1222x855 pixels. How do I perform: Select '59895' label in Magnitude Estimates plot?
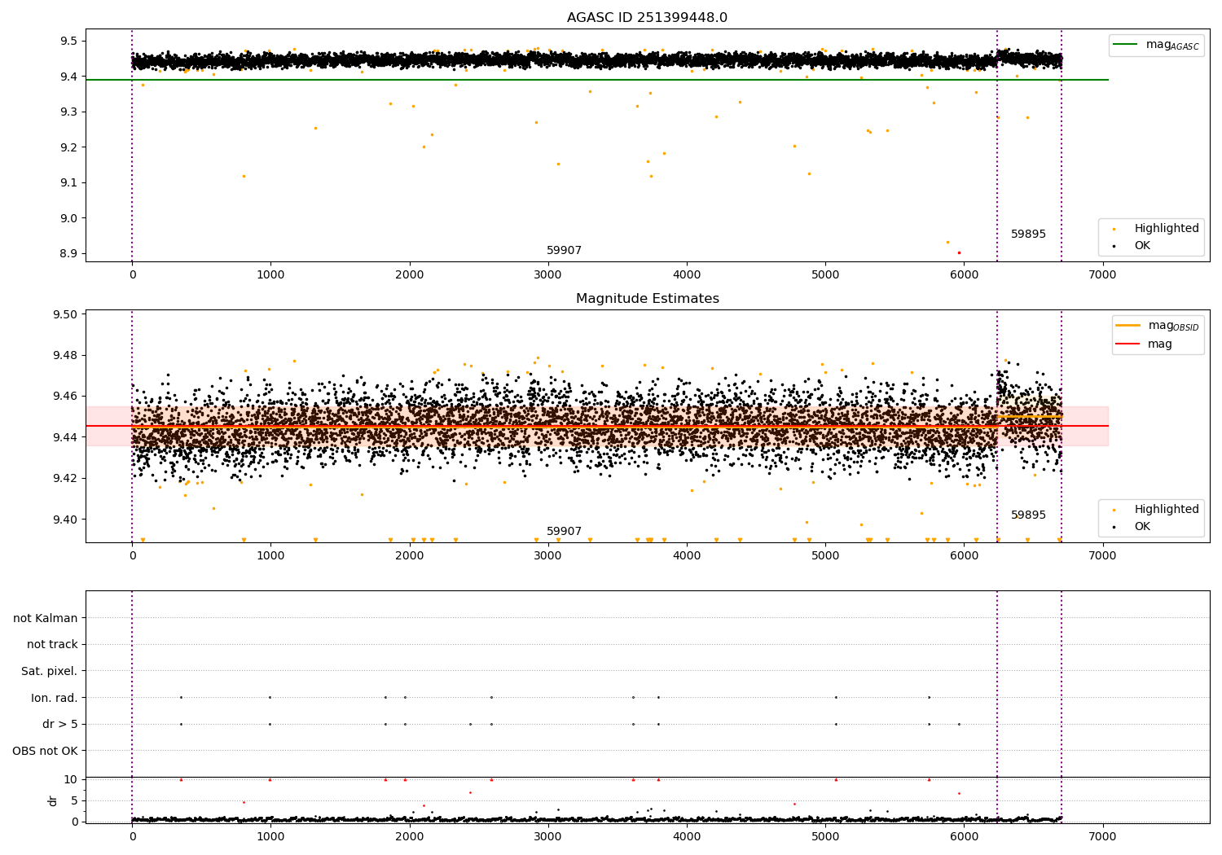point(1028,515)
